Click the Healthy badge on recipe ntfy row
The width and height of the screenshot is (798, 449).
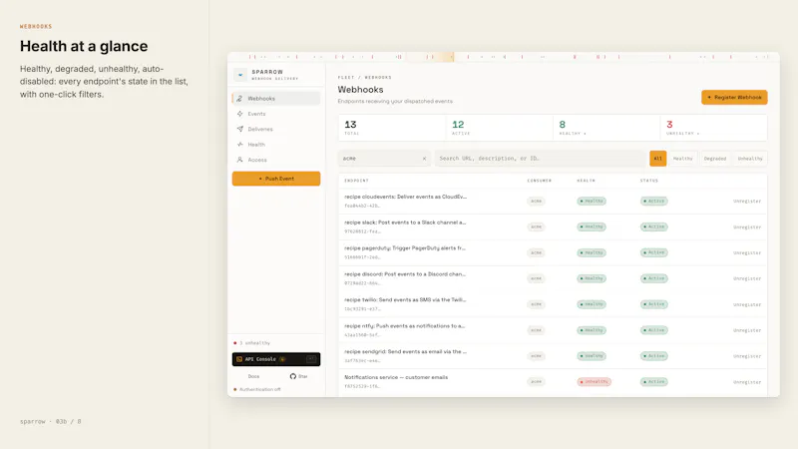(592, 330)
